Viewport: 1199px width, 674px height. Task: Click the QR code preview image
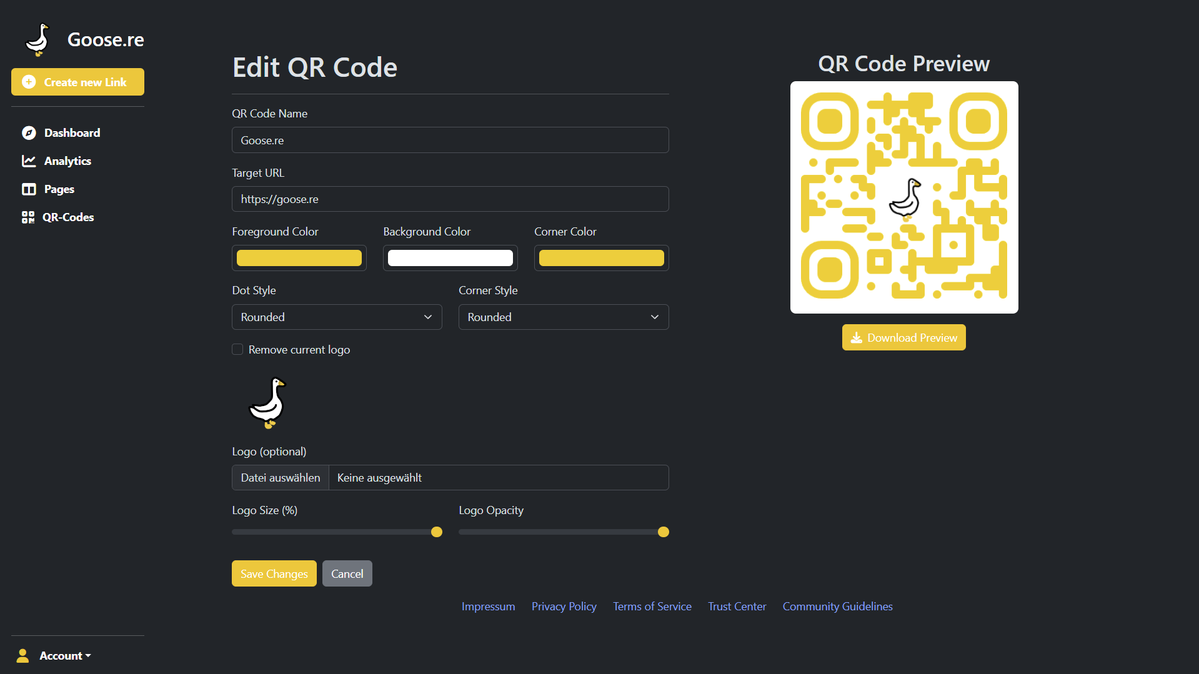pyautogui.click(x=904, y=197)
